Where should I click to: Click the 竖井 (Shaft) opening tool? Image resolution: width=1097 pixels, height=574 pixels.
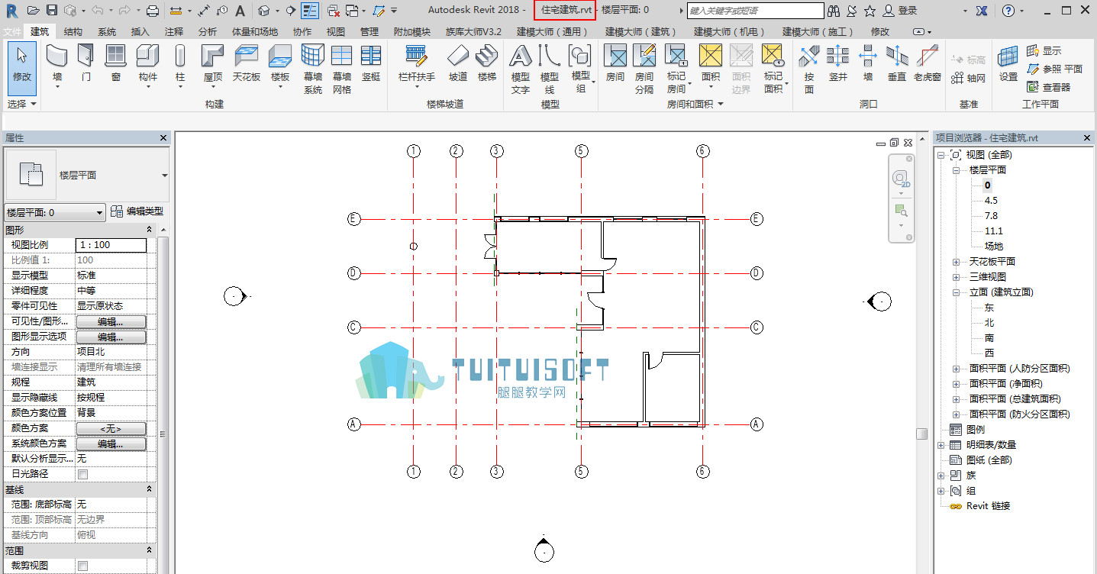point(838,63)
